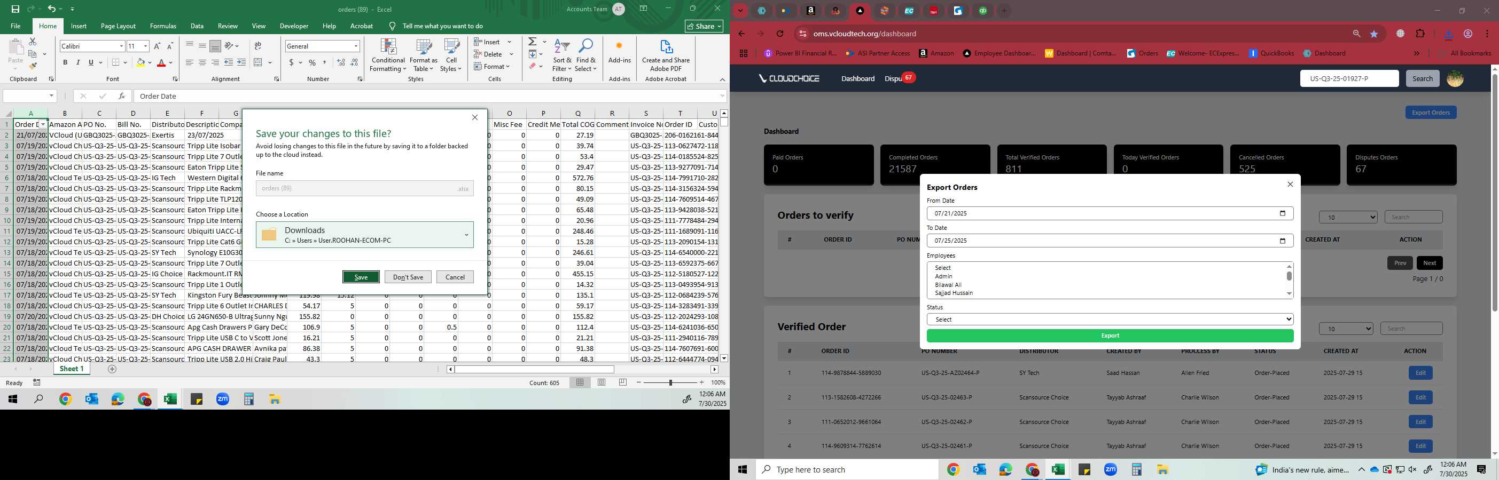Open the Formulas ribbon tab
This screenshot has height=480, width=1499.
pos(163,26)
